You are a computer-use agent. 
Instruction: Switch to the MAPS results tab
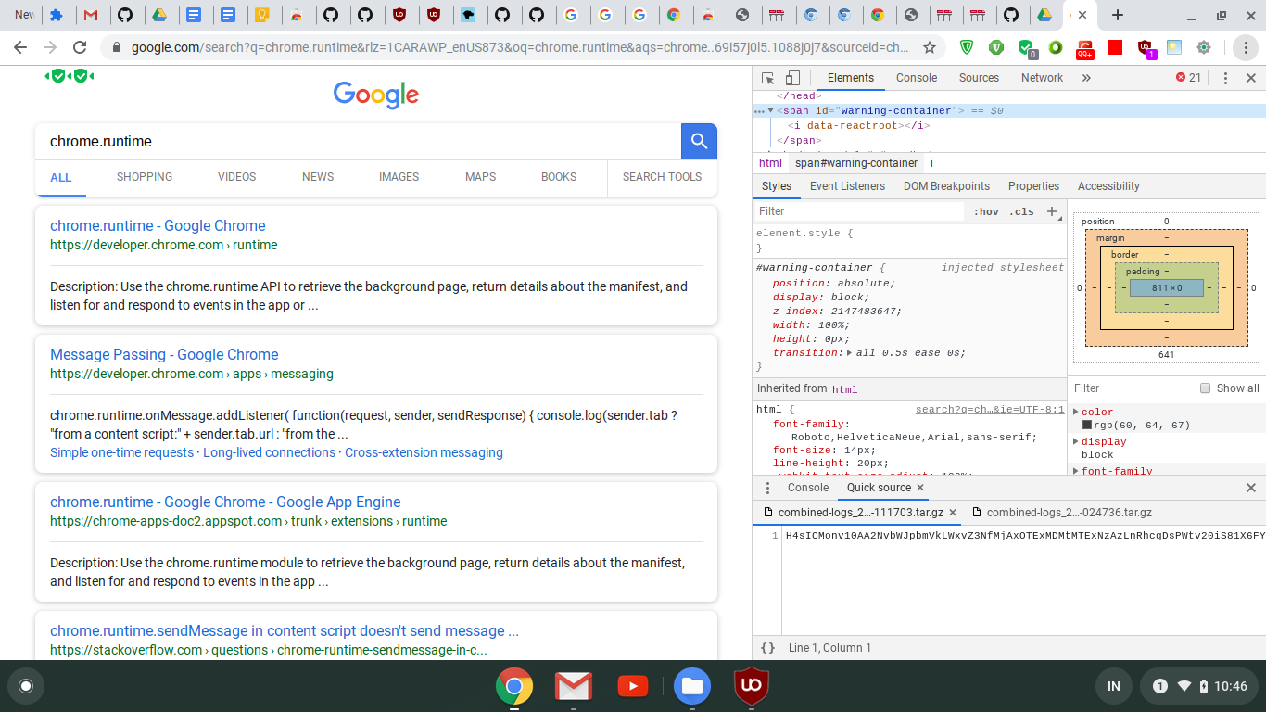tap(480, 177)
